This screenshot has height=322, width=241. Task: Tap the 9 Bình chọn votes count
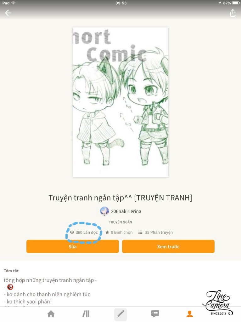point(122,232)
